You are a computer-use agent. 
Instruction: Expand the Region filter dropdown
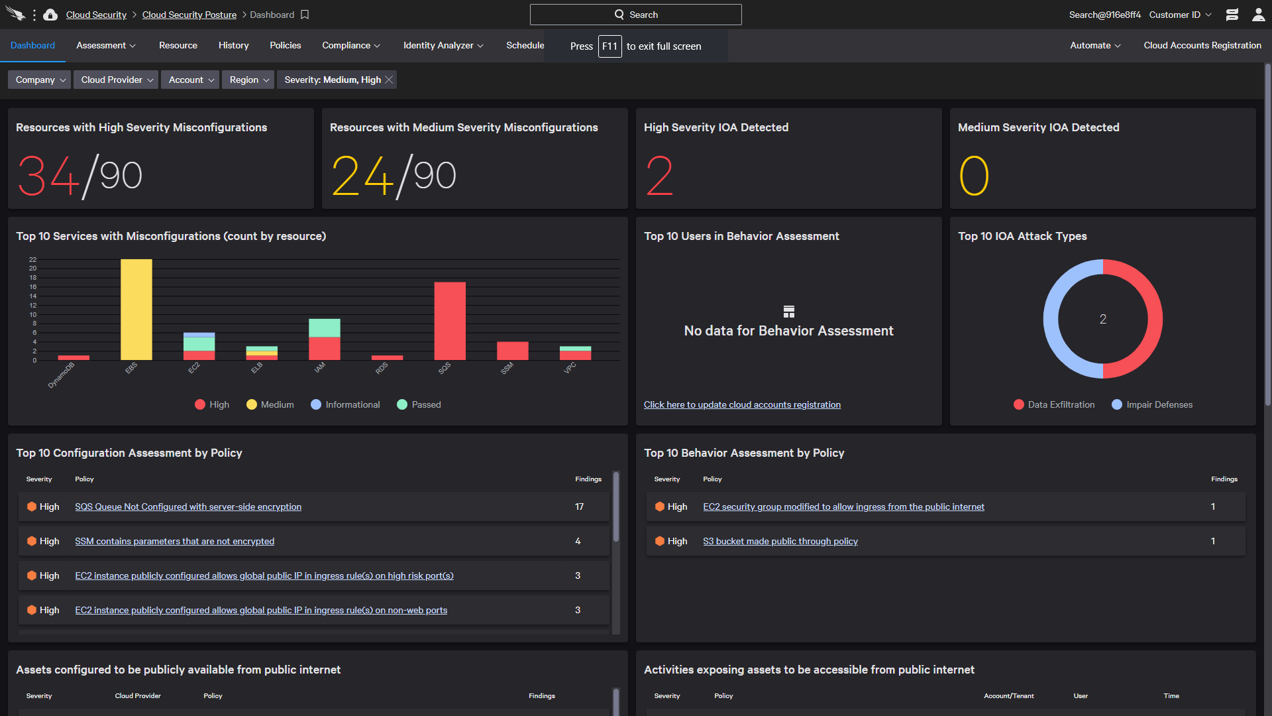click(x=248, y=80)
